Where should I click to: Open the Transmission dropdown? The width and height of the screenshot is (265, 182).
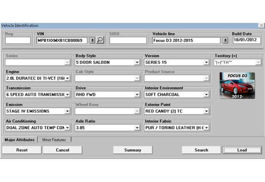pos(68,95)
